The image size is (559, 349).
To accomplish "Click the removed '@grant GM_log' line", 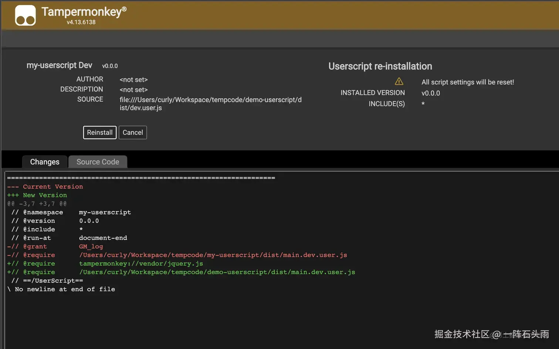I will 55,247.
